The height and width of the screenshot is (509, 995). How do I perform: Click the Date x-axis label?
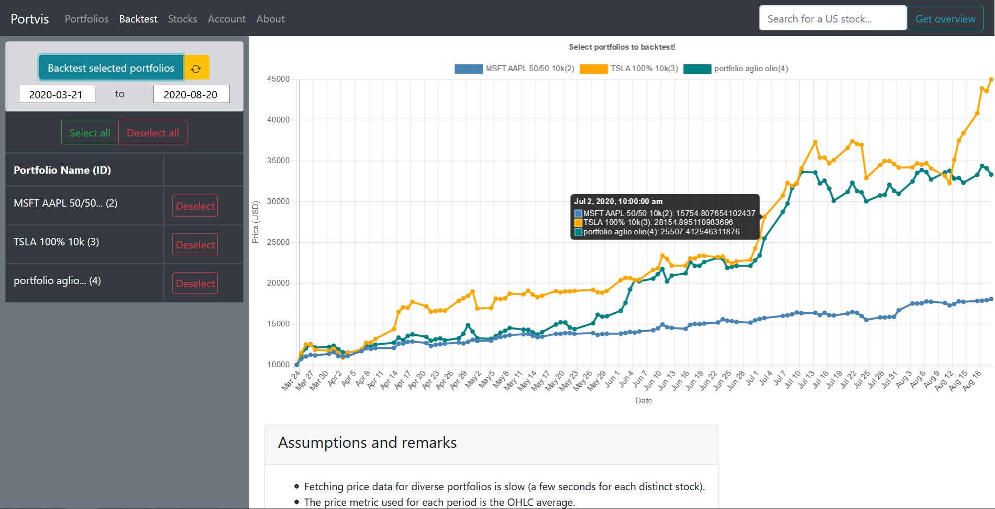tap(644, 401)
